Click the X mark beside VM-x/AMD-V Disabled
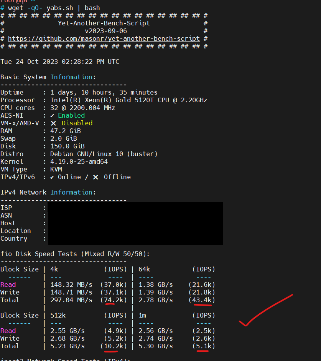Viewport: 321px width, 361px height. 53,123
